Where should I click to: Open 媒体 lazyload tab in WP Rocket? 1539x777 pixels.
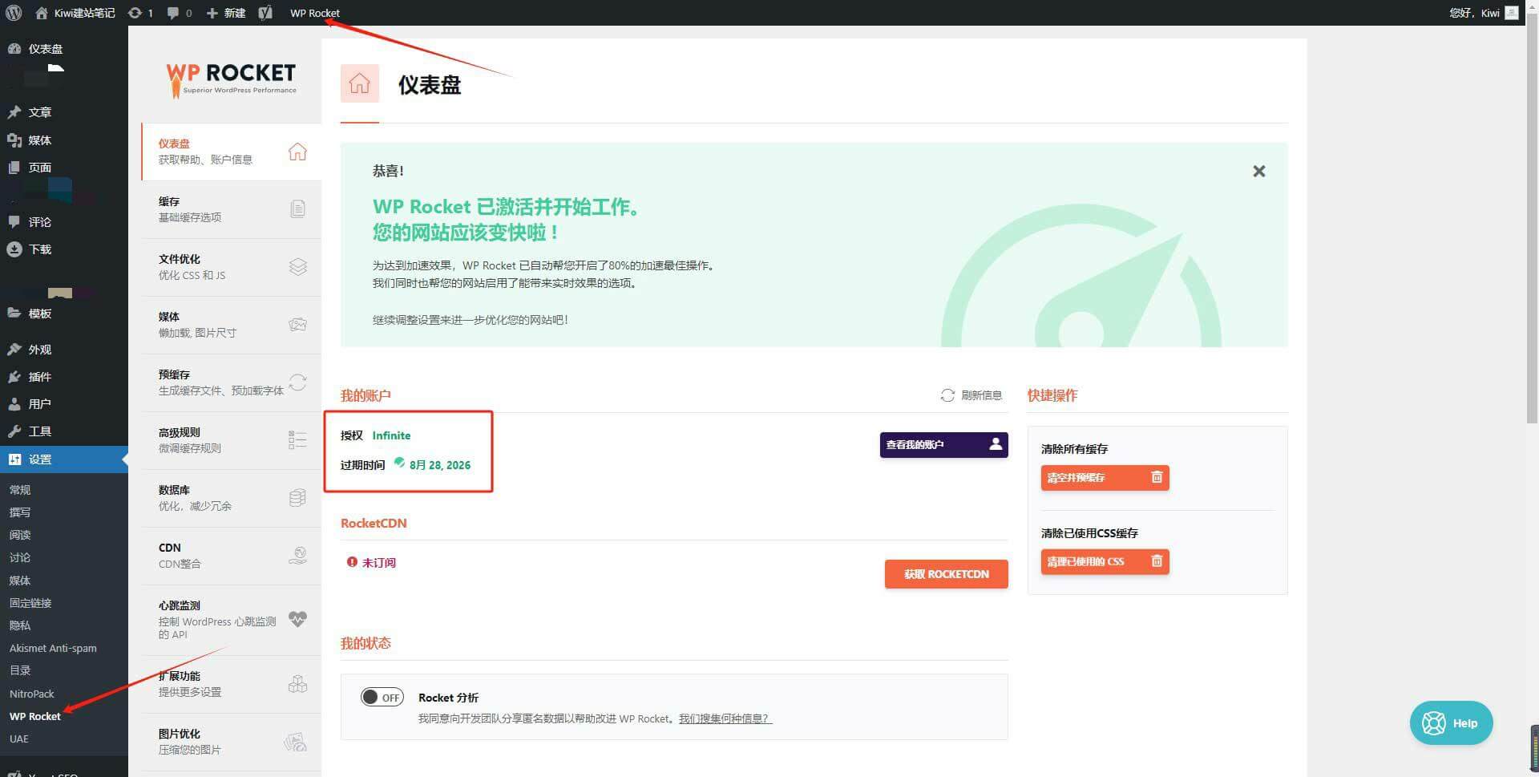click(232, 324)
